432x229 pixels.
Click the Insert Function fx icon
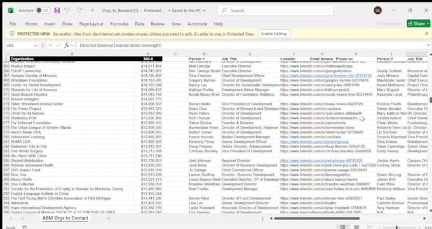67,46
